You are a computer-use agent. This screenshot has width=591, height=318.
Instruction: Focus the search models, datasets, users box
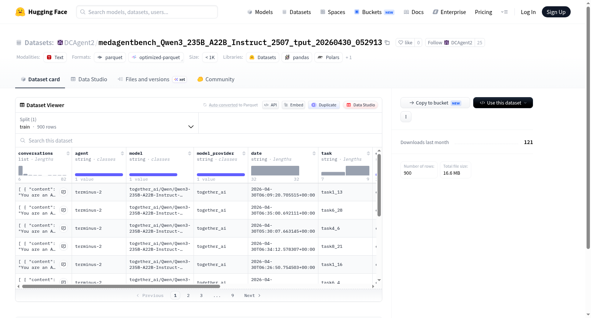click(147, 12)
